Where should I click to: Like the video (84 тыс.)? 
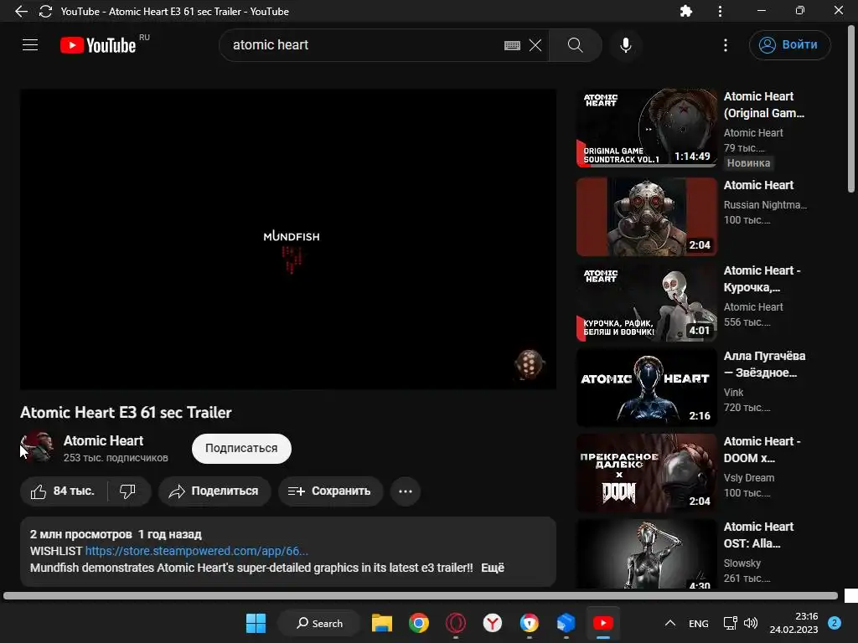(x=64, y=491)
